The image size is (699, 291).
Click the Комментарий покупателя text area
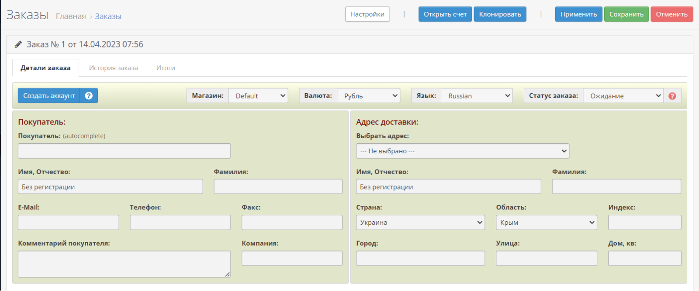[x=124, y=264]
